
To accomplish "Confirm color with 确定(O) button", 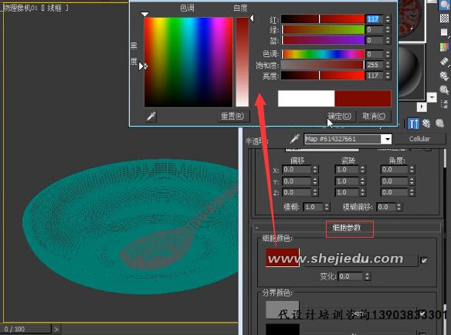I will click(340, 117).
